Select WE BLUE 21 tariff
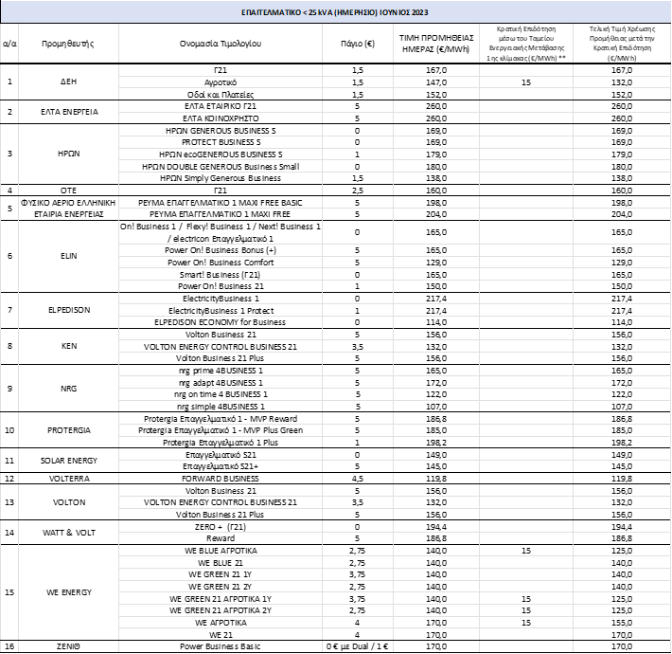 [x=221, y=563]
